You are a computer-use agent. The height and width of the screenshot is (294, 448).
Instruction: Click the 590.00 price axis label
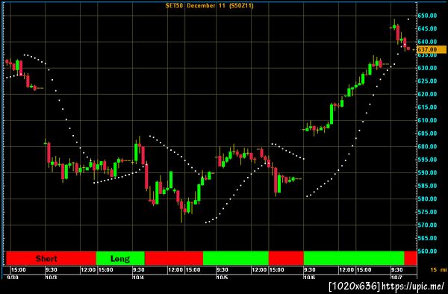tap(427, 172)
